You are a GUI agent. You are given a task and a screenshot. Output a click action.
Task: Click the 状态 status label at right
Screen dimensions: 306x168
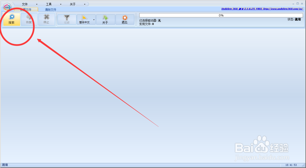(x=294, y=19)
